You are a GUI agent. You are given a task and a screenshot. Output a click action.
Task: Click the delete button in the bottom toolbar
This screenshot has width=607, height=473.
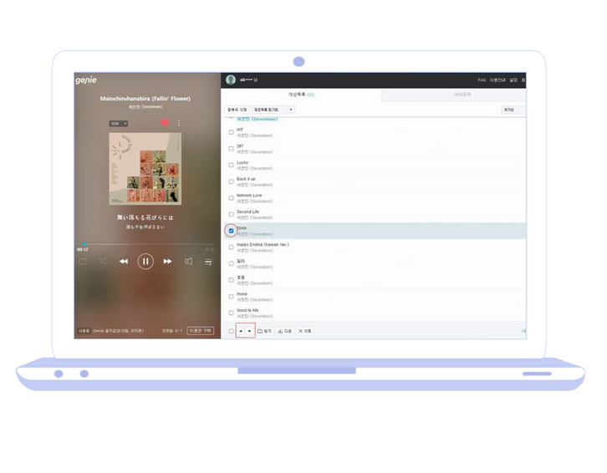[304, 331]
